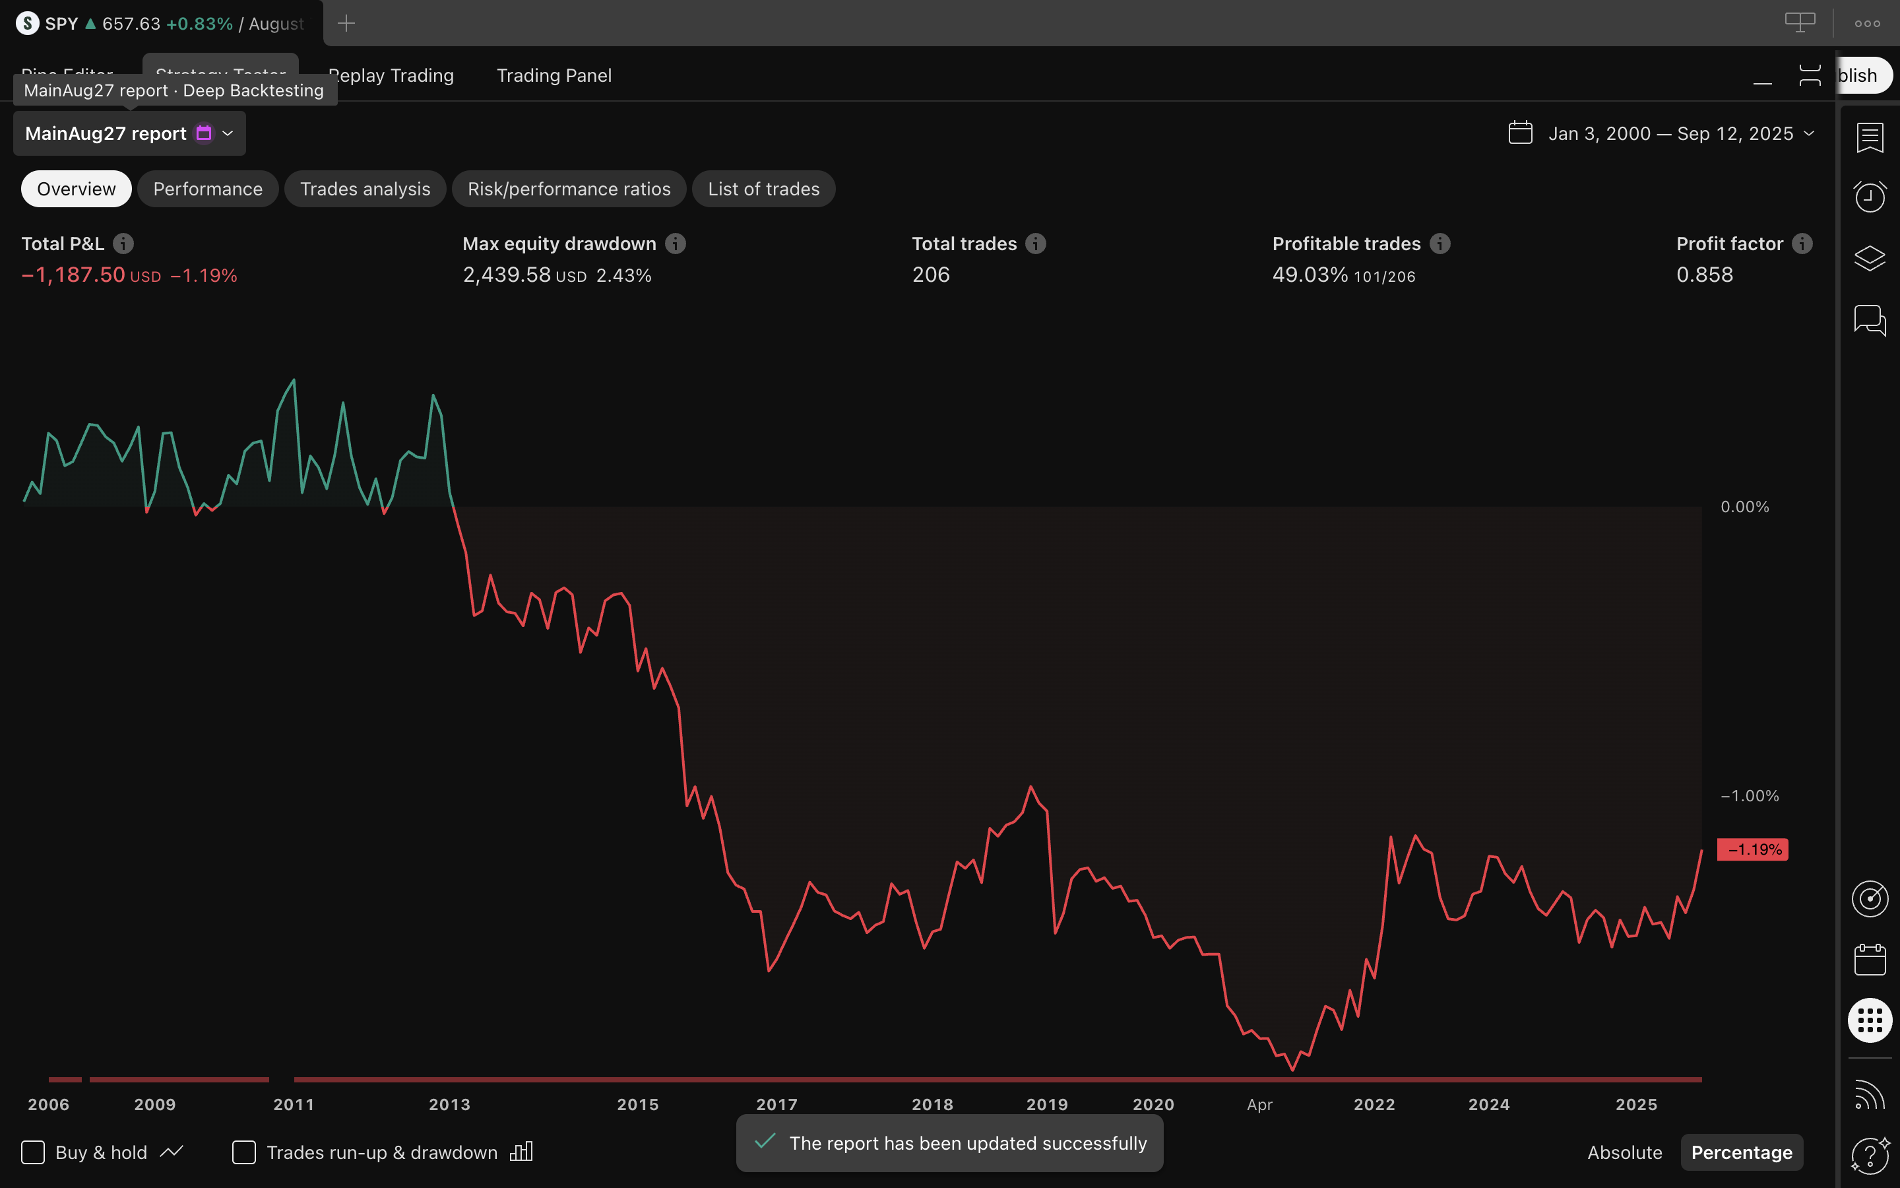Open the date range dropdown
Viewport: 1900px width, 1188px height.
(1661, 133)
